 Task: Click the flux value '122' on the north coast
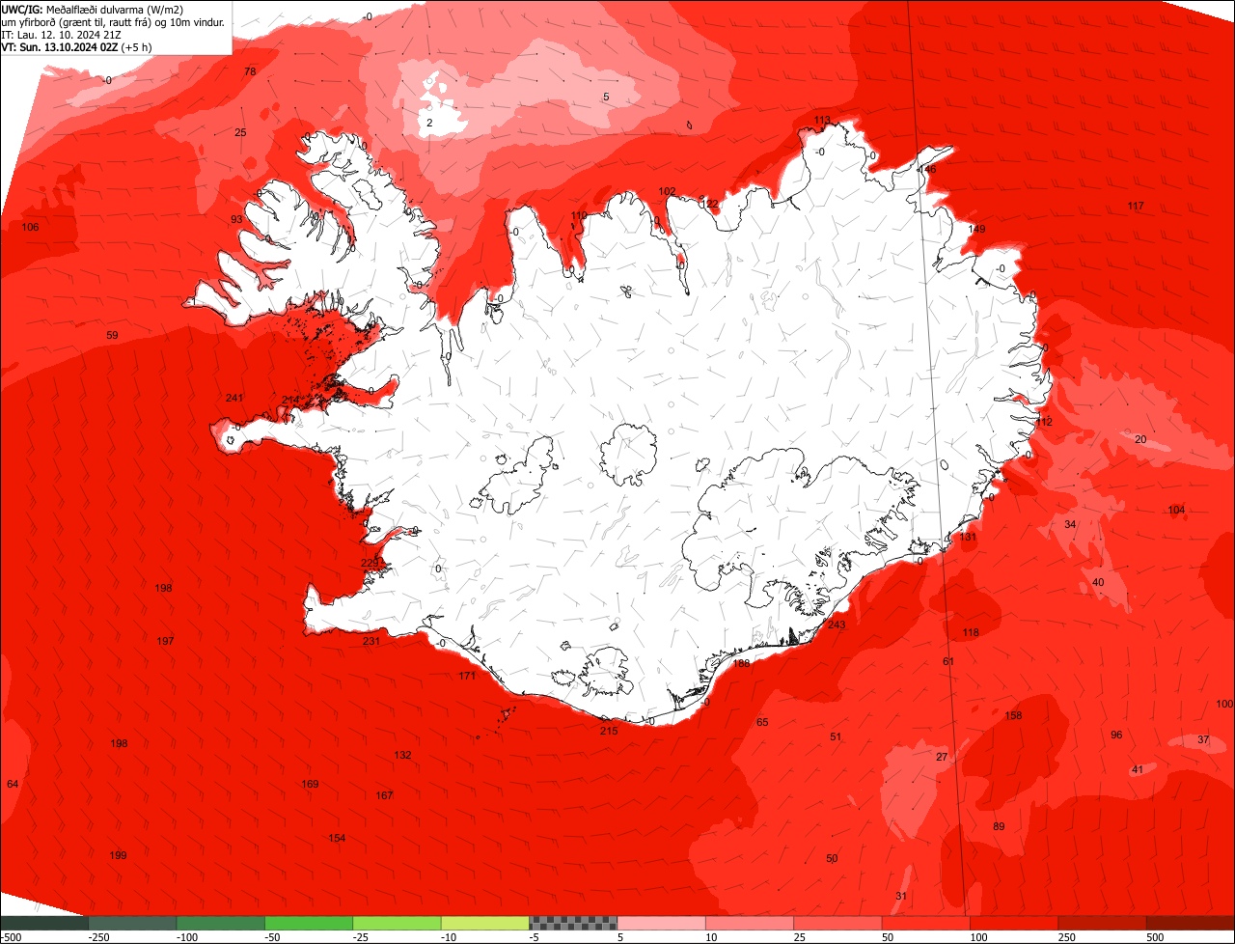coord(710,204)
